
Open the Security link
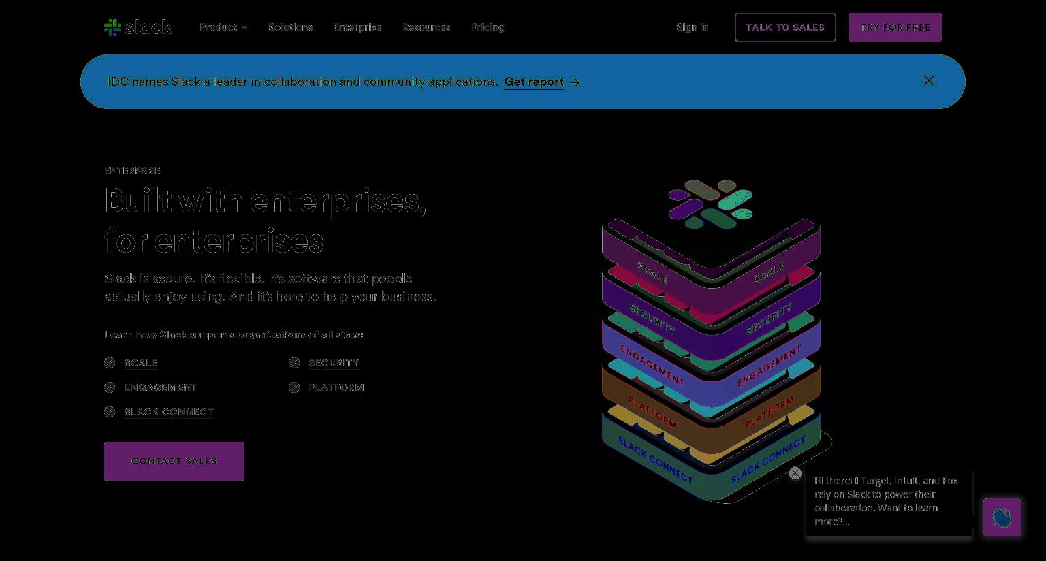[334, 363]
